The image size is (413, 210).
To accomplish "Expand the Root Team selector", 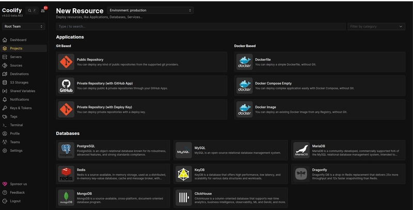I will (x=24, y=26).
